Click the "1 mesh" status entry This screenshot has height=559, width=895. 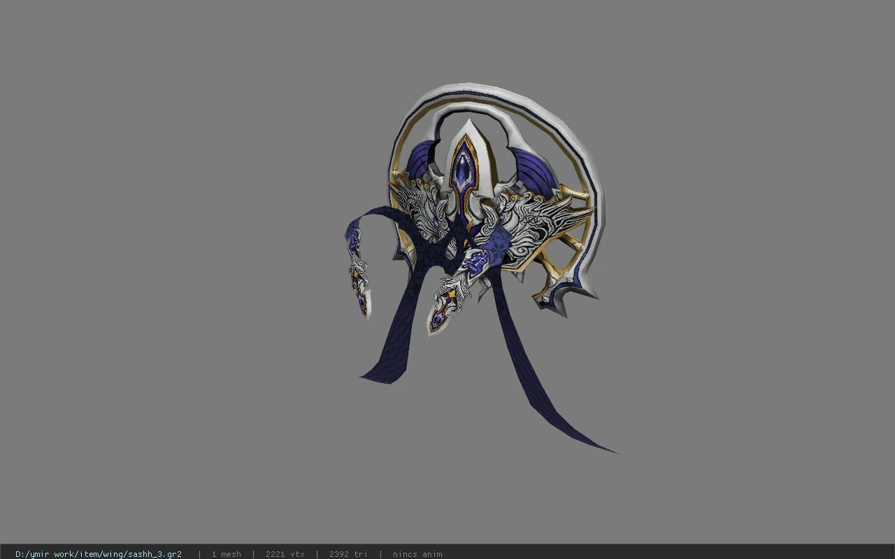(226, 554)
